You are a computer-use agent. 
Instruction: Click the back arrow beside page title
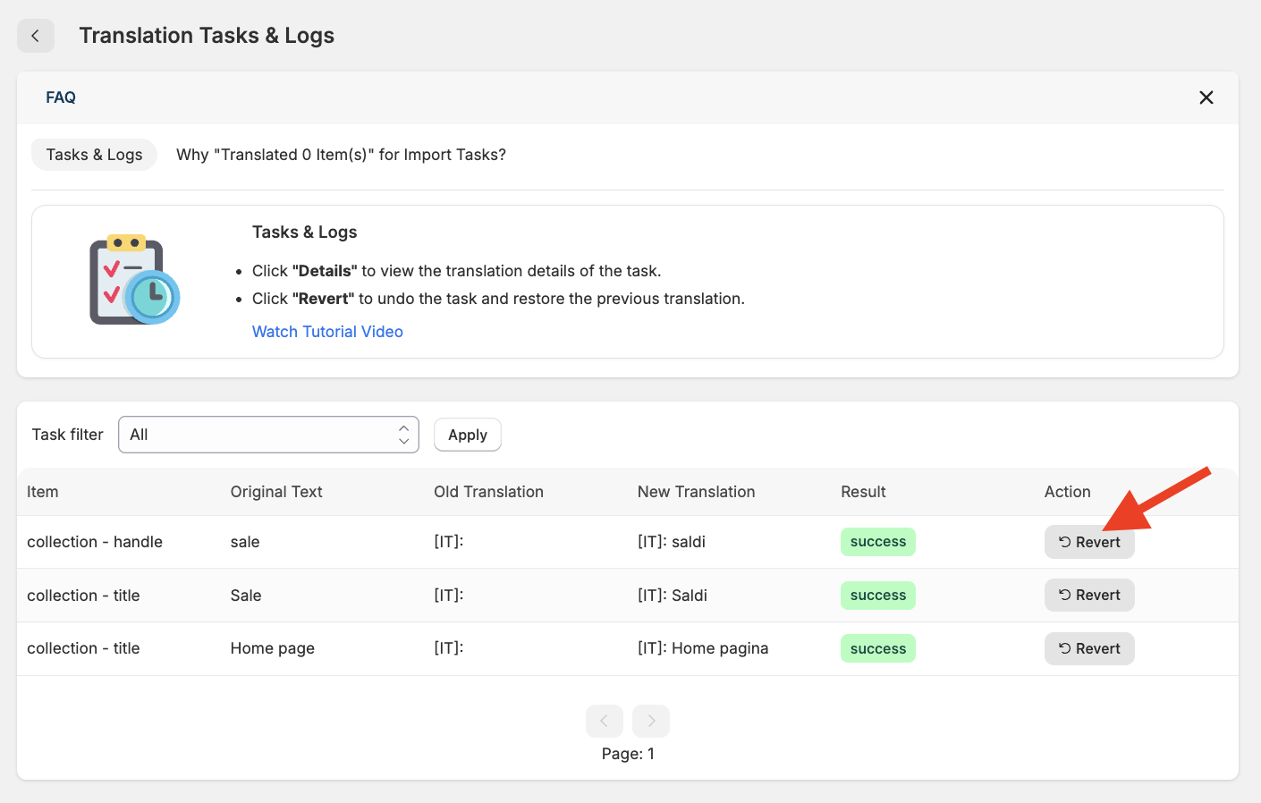pos(36,36)
